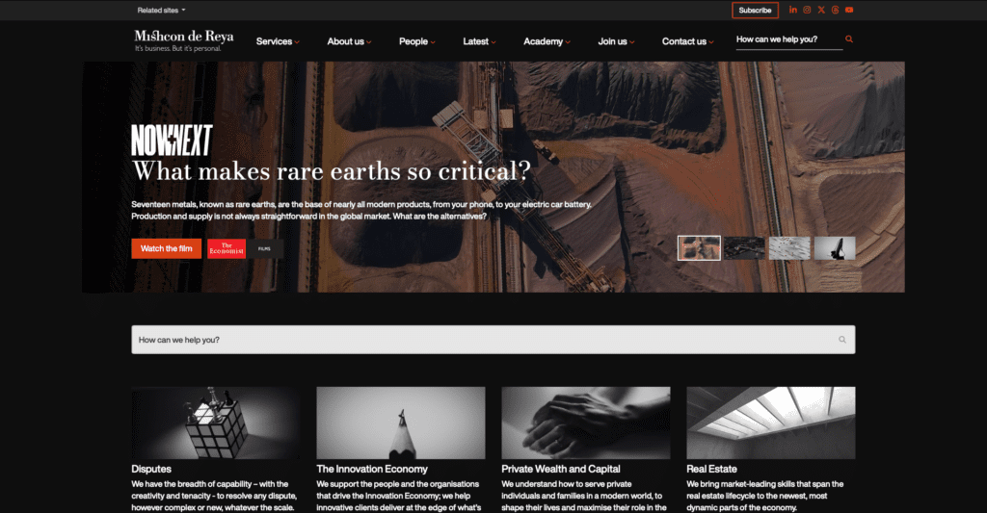Open the Instagram social icon
This screenshot has width=987, height=513.
tap(808, 10)
